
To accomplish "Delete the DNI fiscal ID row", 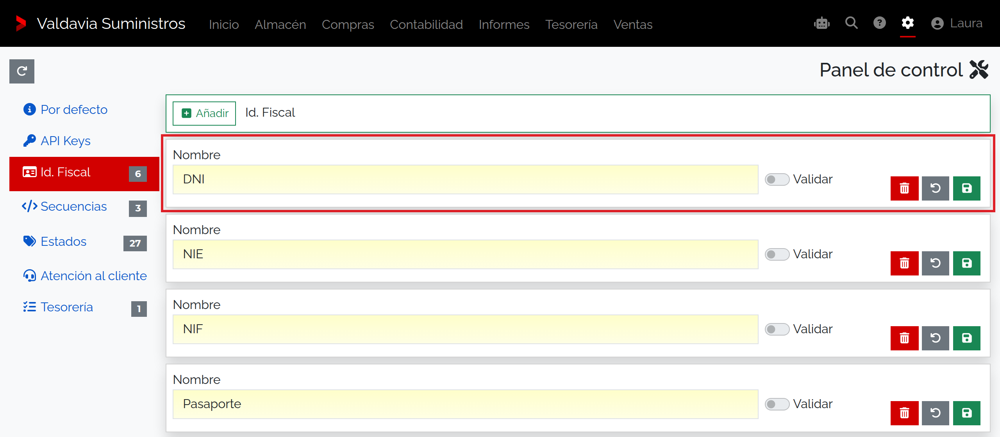I will 905,188.
